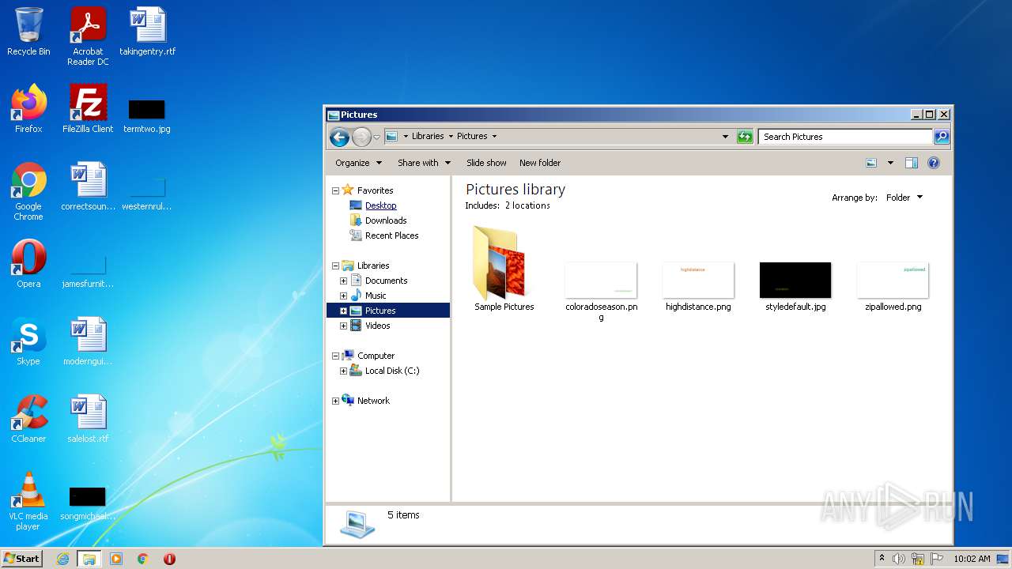Open Internet Explorer from taskbar
The width and height of the screenshot is (1012, 569).
[x=62, y=559]
